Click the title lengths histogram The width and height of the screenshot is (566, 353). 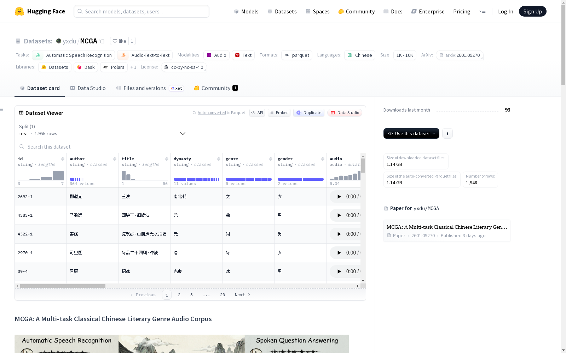[145, 175]
